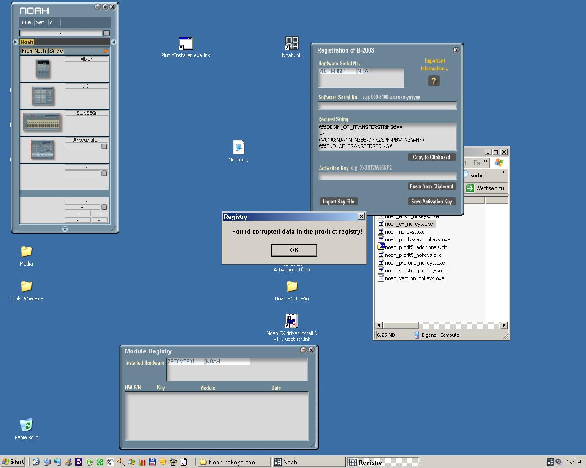Click the MIDI module thumbnail
The height and width of the screenshot is (468, 586).
[43, 96]
